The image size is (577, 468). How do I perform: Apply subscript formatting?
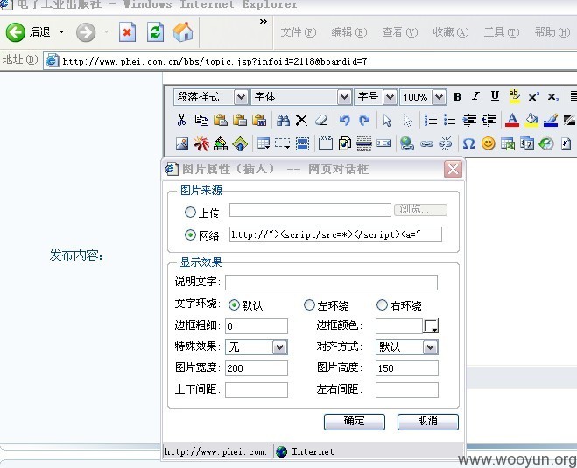click(x=553, y=97)
